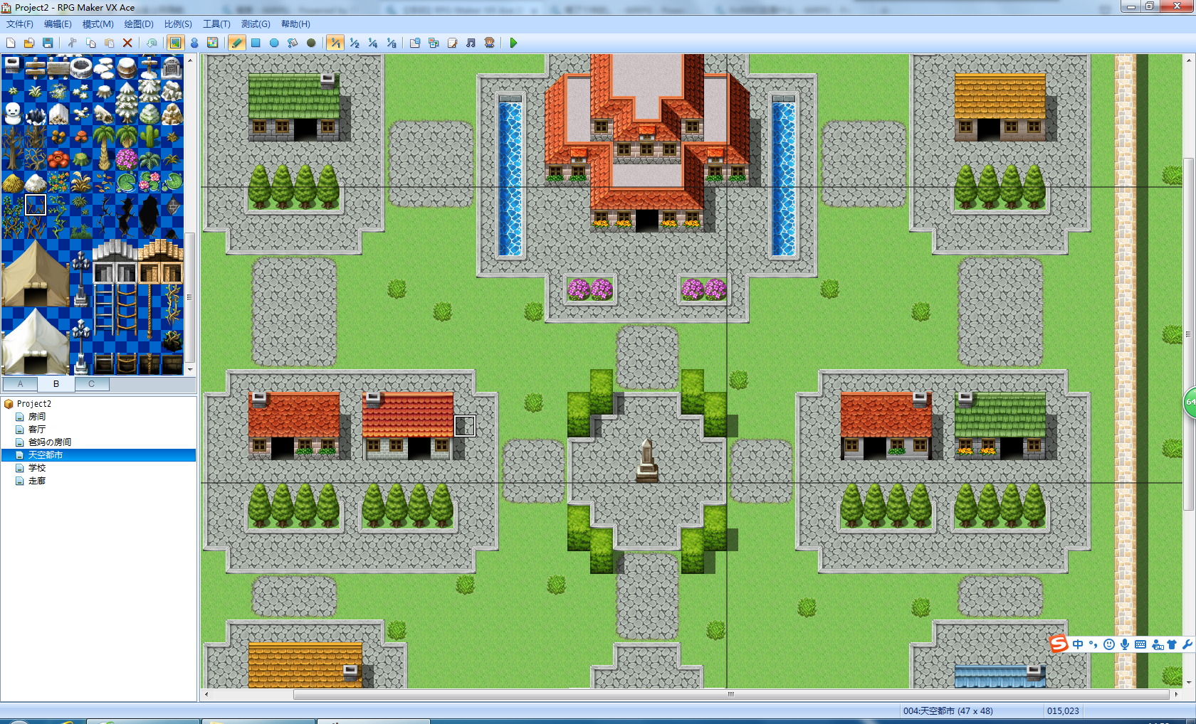Click the Sogou soft keyboard icon

[1140, 644]
